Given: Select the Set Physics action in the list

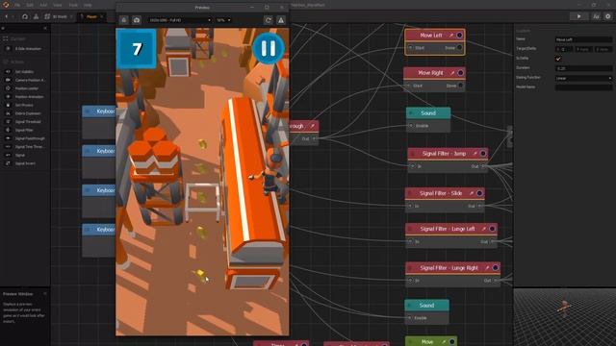Looking at the screenshot, I should 25,105.
